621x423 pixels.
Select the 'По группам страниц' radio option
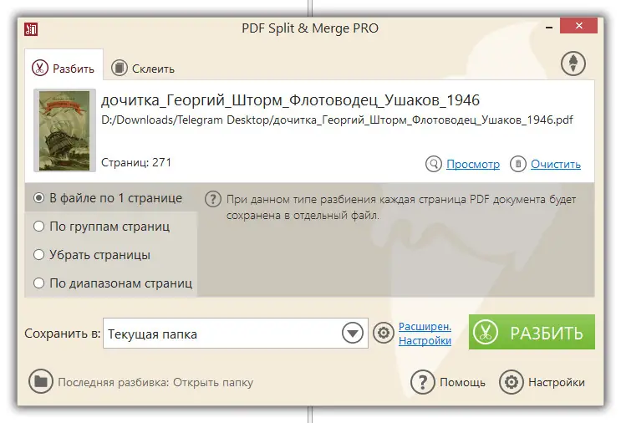pyautogui.click(x=38, y=227)
